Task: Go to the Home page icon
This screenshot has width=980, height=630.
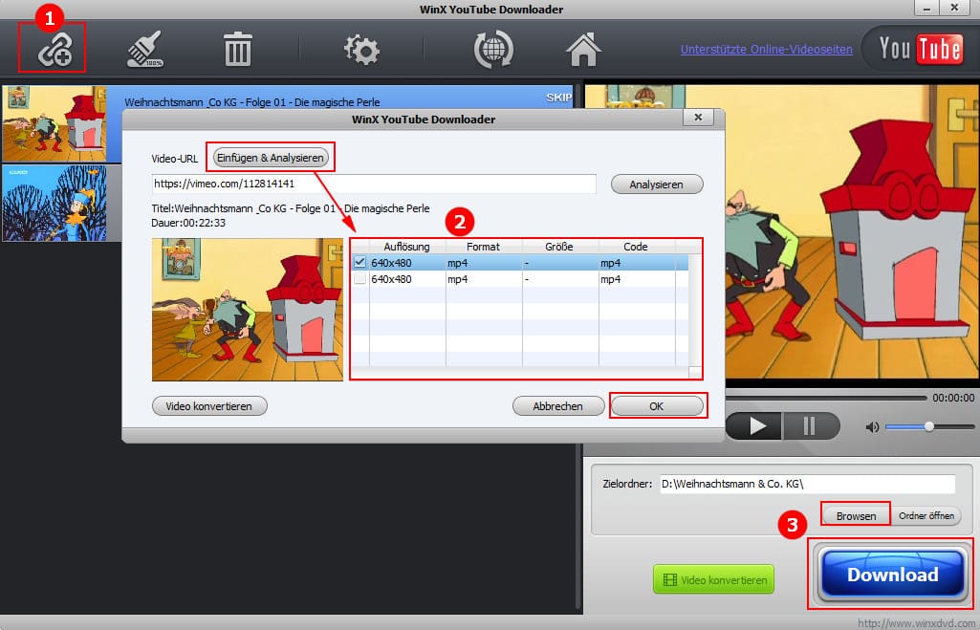Action: tap(583, 50)
